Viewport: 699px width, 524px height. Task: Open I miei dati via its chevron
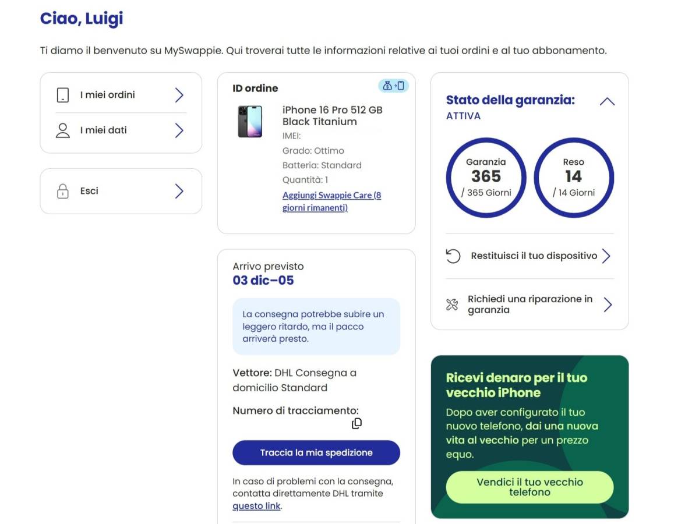coord(179,130)
